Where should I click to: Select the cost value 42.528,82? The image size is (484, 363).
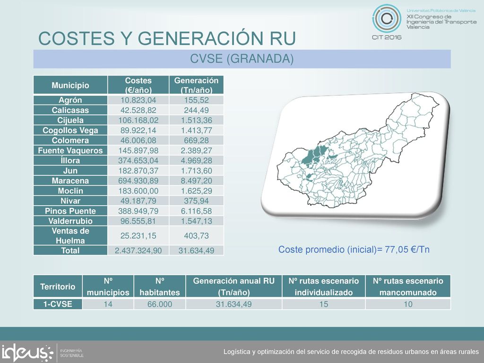[x=138, y=110]
